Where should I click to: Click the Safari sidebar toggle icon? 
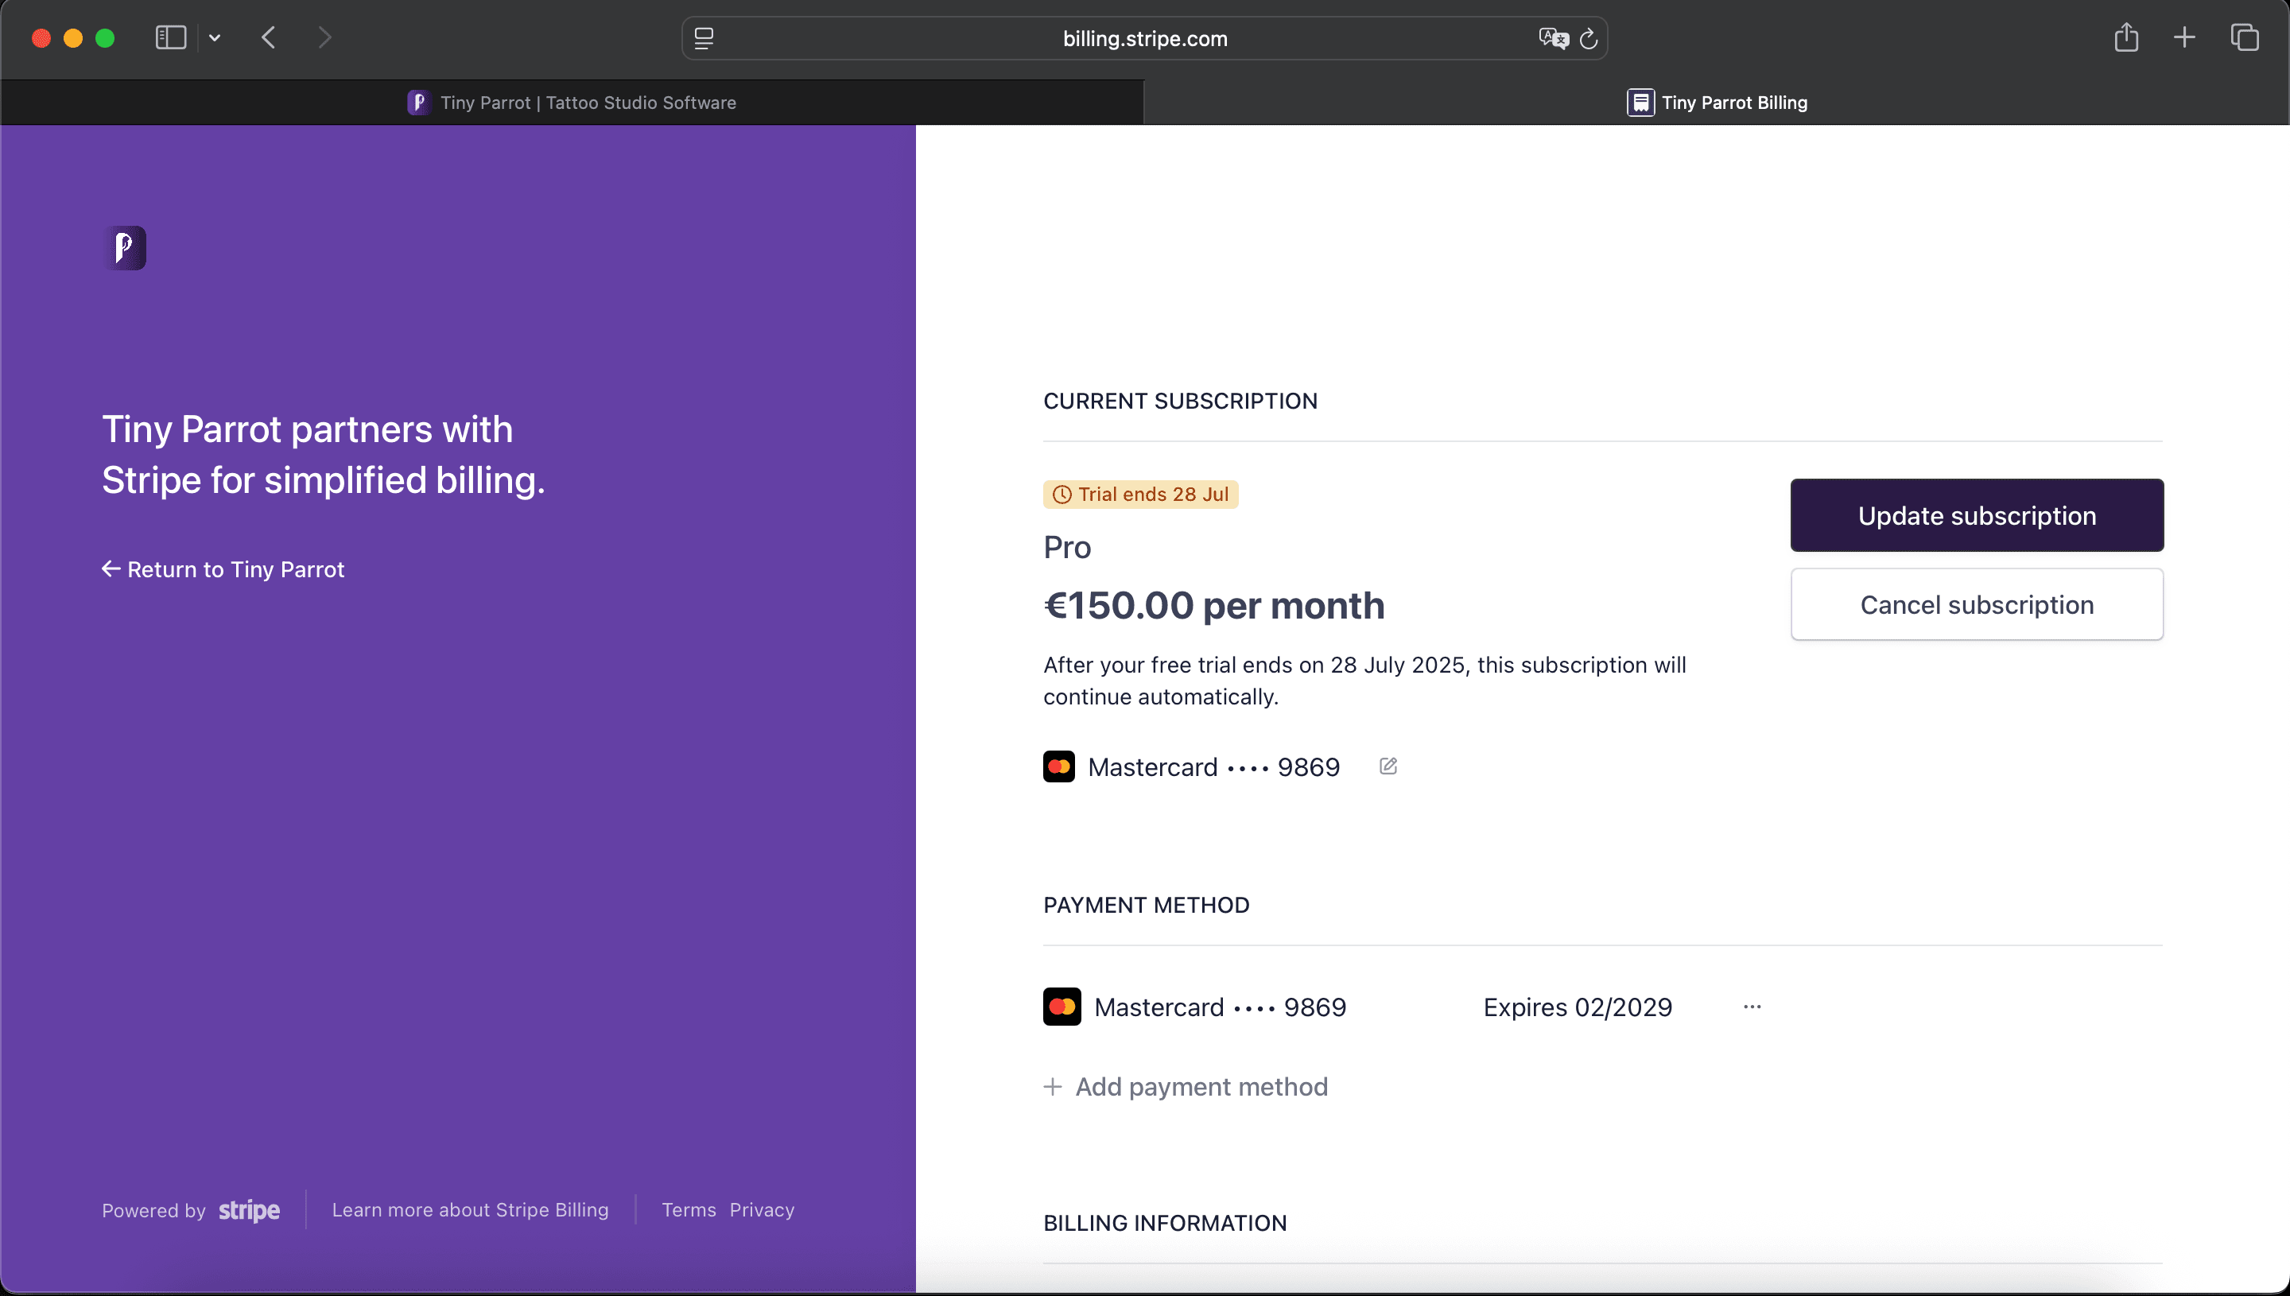click(x=170, y=37)
